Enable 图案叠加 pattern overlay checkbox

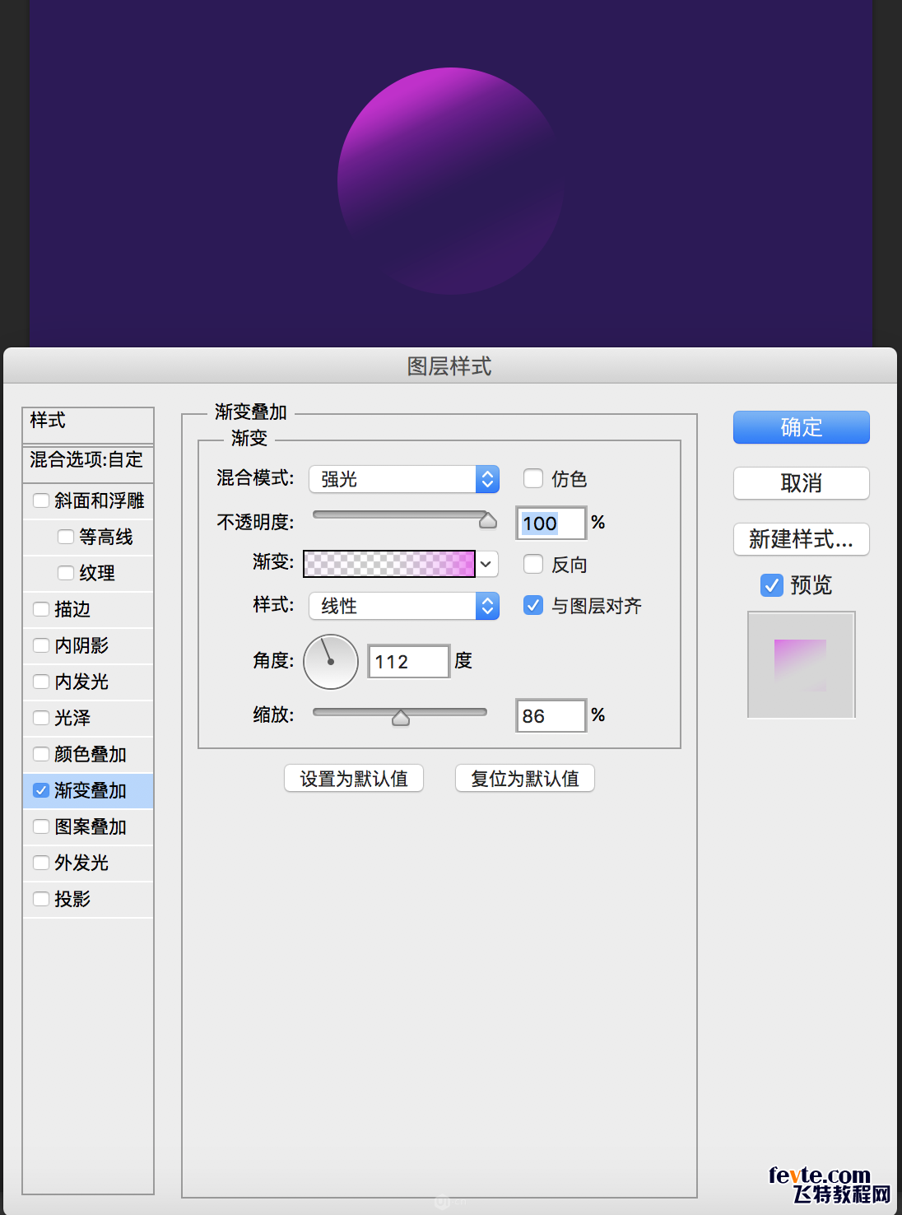point(41,826)
